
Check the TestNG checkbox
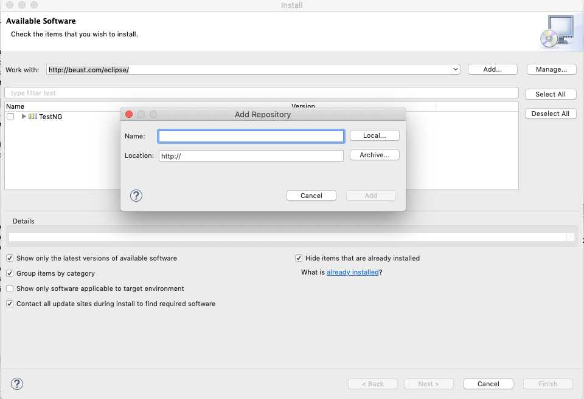(x=10, y=117)
